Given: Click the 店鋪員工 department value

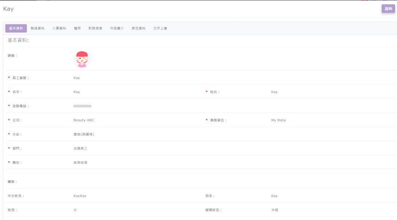Looking at the screenshot, I should (x=80, y=149).
